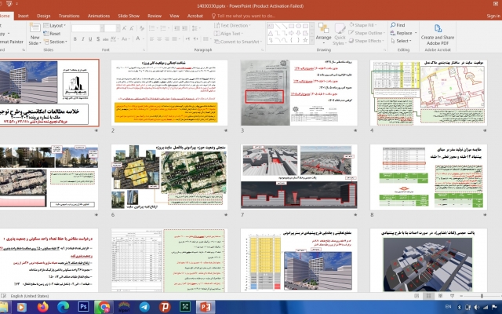Select the rectangle shape in the shapes gallery

[291, 26]
